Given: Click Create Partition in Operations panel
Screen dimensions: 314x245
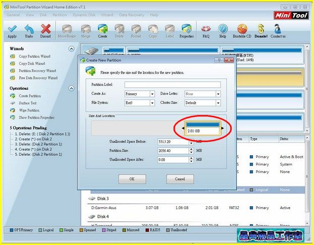Looking at the screenshot, I should (30, 96).
